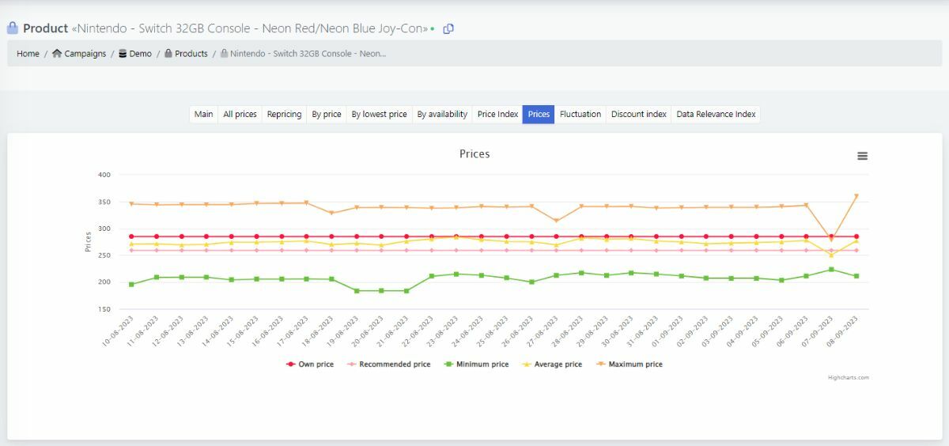The width and height of the screenshot is (949, 446).
Task: Open the Main tab
Action: click(x=203, y=115)
